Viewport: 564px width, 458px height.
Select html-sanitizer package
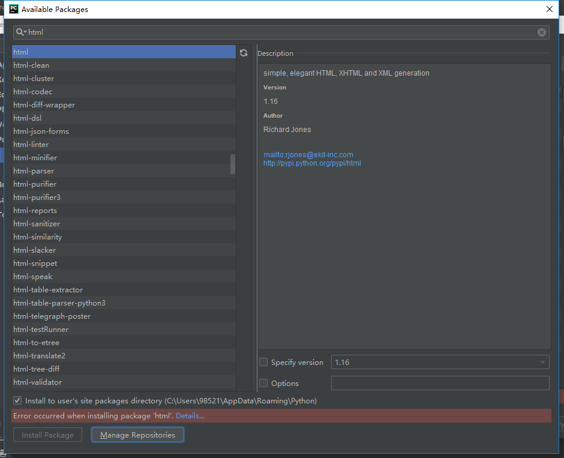click(x=124, y=223)
